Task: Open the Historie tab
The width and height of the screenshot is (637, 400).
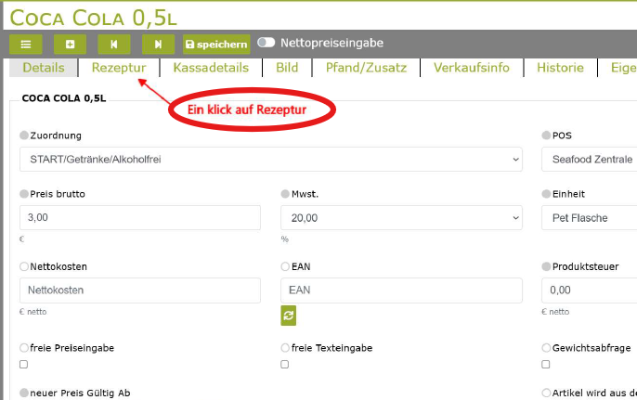Action: pyautogui.click(x=560, y=68)
